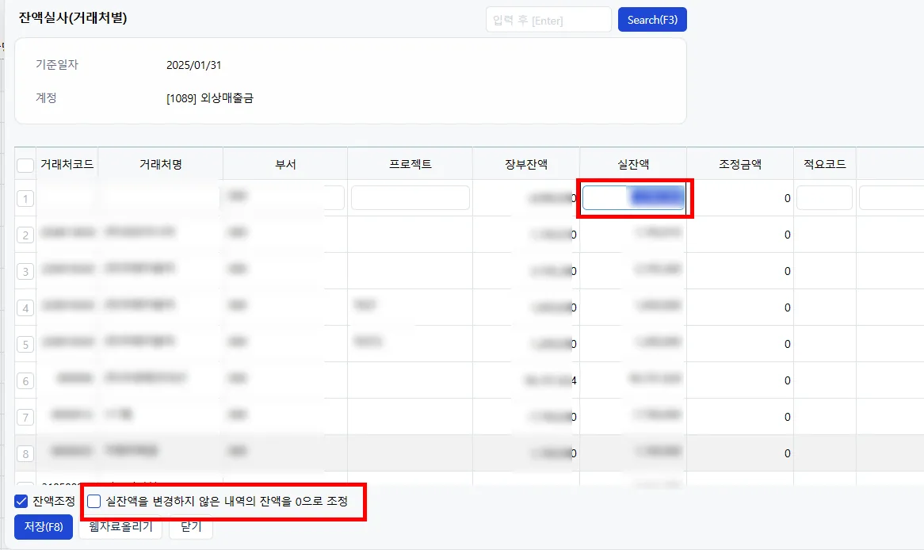924x550 pixels.
Task: Select row number 8
Action: point(25,454)
